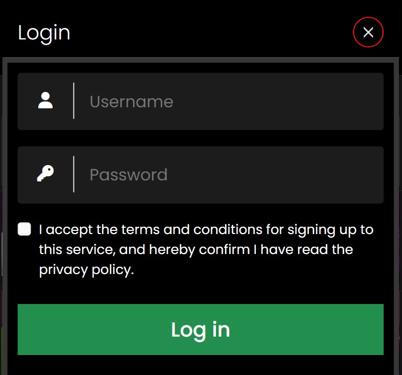Click the "signing up to" agreement text
402x375 pixels.
330,230
